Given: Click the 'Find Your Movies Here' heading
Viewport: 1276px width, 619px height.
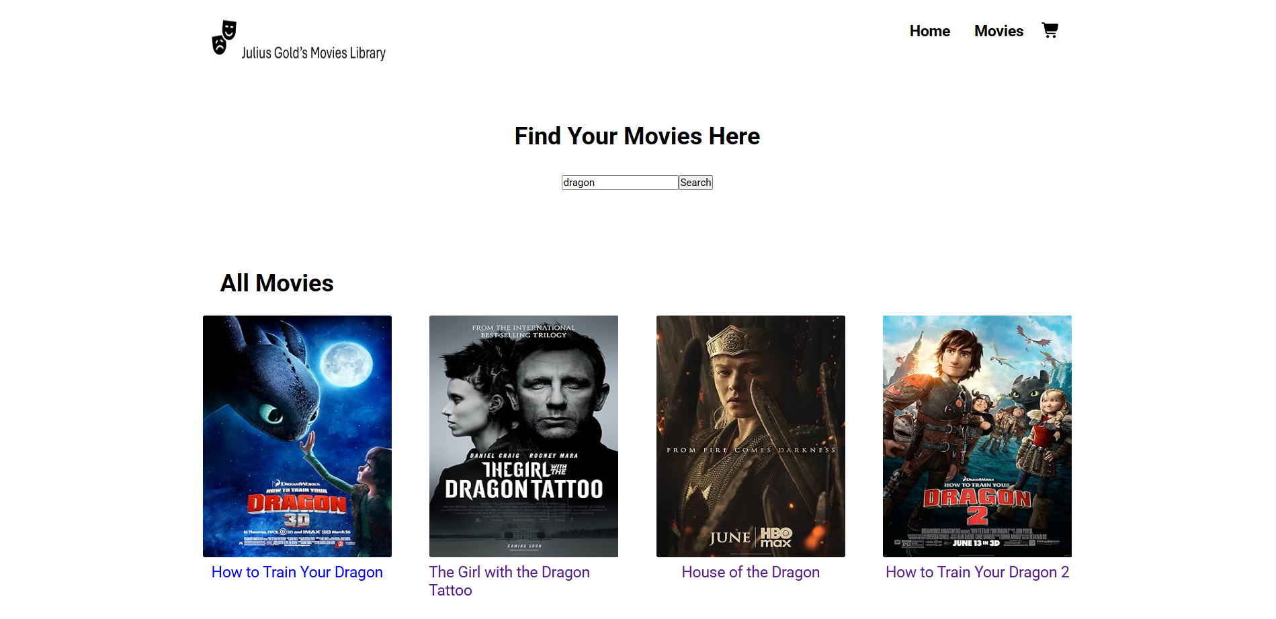Looking at the screenshot, I should 637,136.
